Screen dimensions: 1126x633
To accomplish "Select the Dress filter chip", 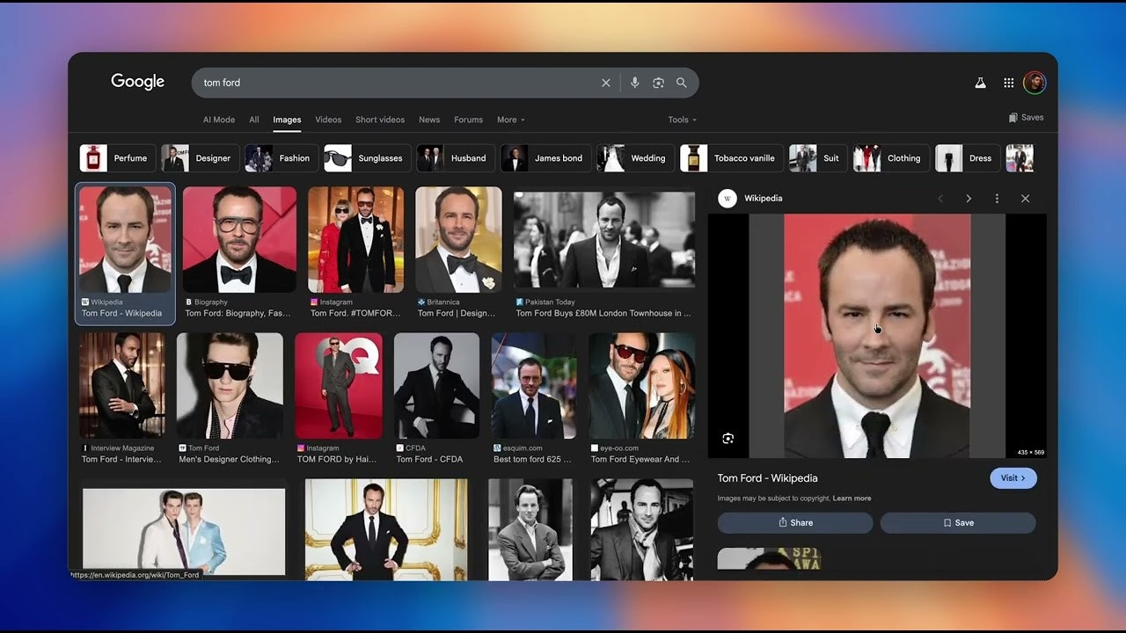I will coord(968,158).
